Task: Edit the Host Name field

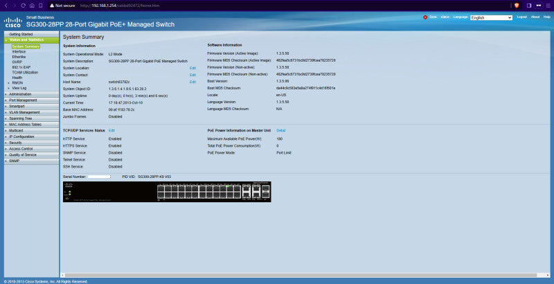Action: pos(193,82)
